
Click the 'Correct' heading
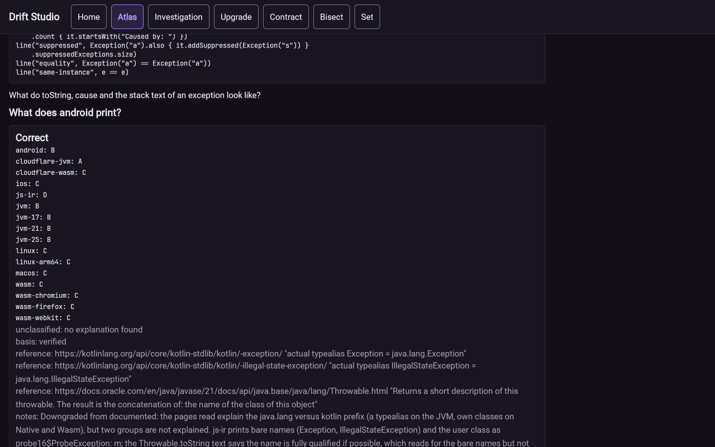[x=32, y=137]
